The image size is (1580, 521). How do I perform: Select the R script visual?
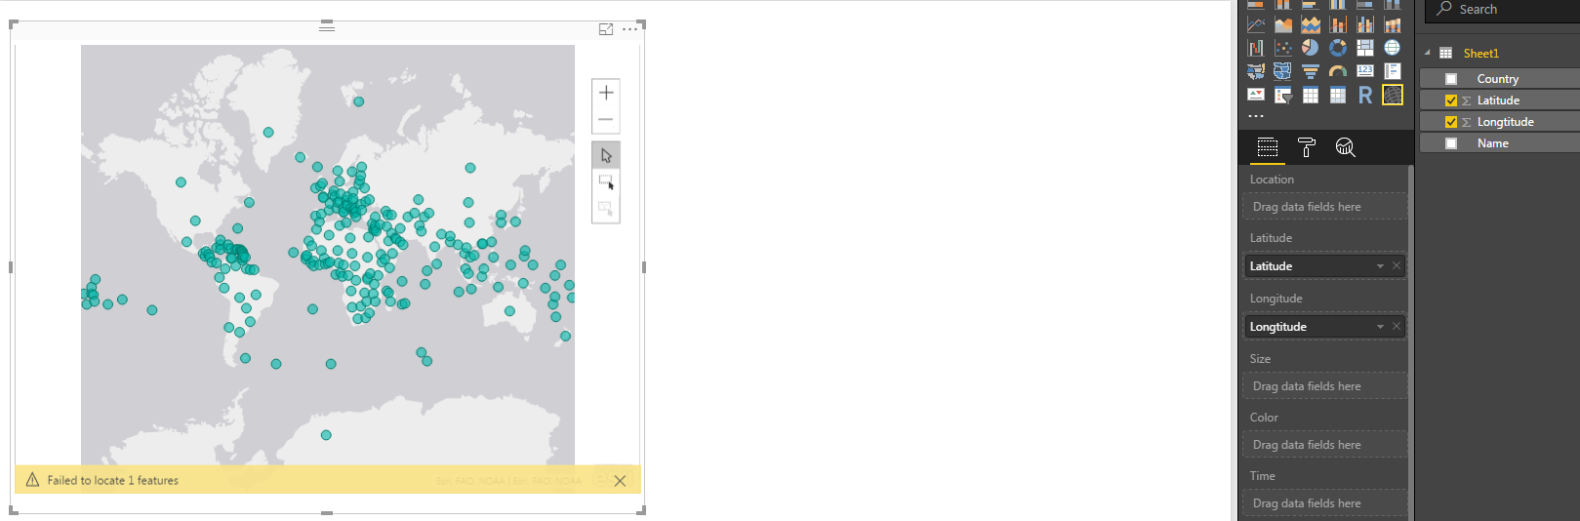[x=1365, y=95]
